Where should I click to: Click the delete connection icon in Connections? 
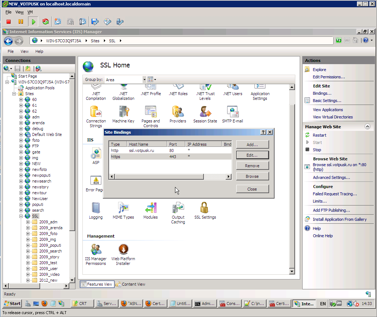click(39, 69)
